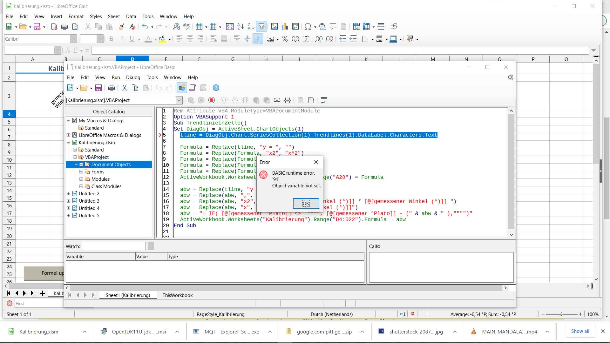The image size is (610, 343).
Task: Close the Error dialog with X
Action: click(316, 162)
